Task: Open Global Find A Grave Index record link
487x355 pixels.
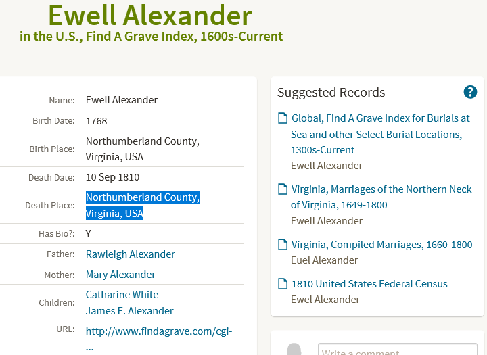Action: coord(380,134)
